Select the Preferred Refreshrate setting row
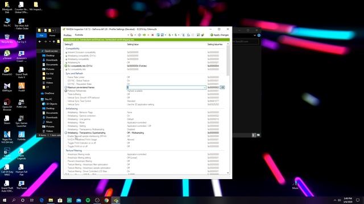Viewport: 364px width, 204px height. [144, 91]
